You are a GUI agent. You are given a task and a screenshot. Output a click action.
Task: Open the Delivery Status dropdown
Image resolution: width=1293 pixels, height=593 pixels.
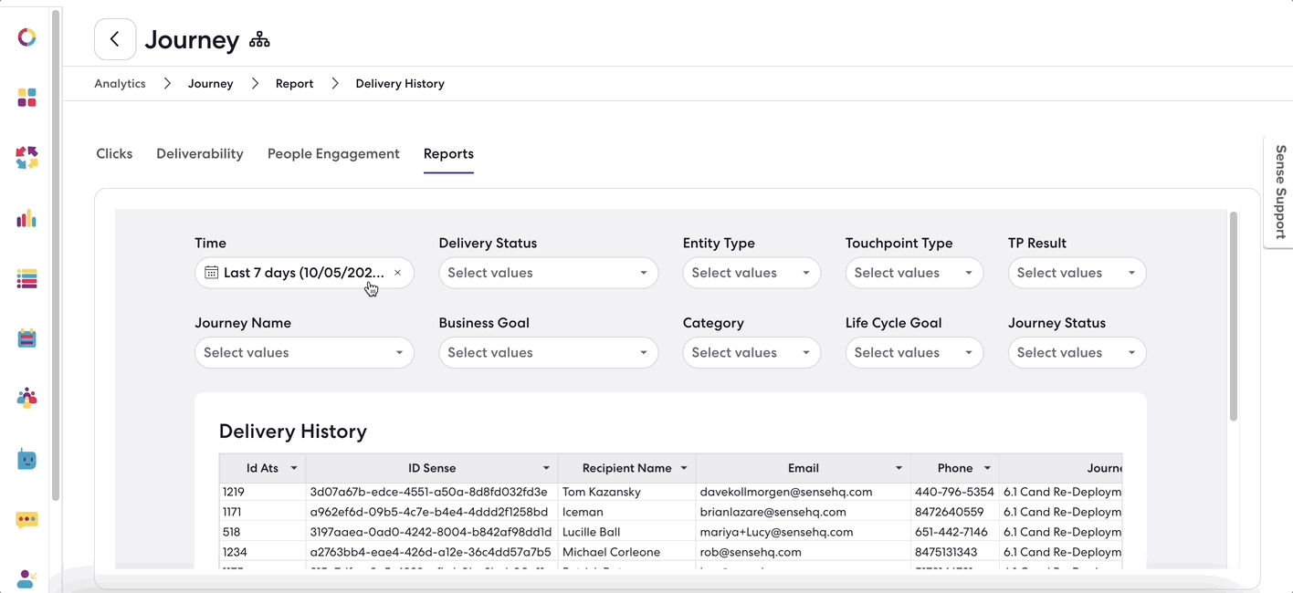548,273
